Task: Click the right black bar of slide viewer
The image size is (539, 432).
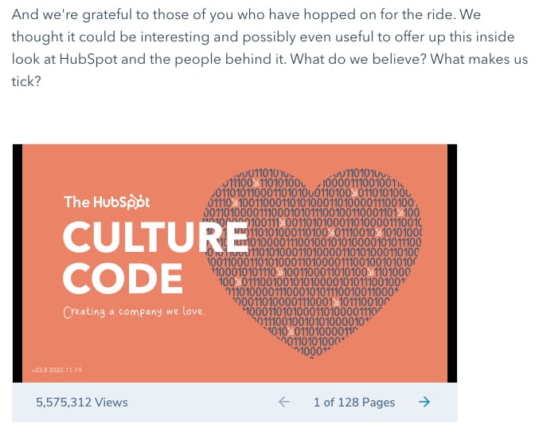Action: tap(452, 263)
